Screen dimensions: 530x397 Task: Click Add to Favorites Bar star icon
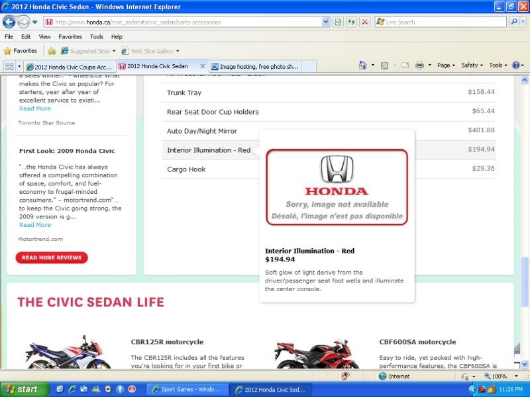52,51
